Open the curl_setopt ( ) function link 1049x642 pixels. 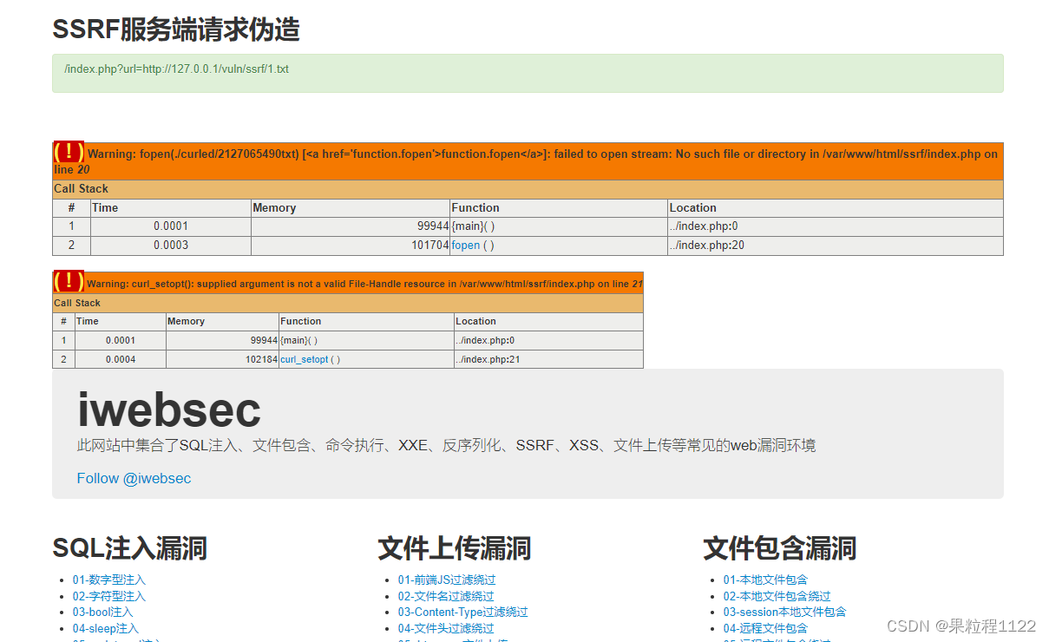click(304, 358)
